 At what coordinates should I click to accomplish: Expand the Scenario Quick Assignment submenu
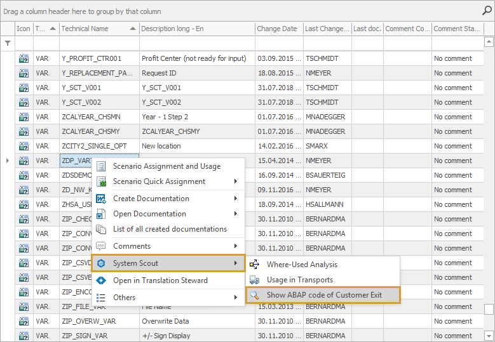coord(235,181)
